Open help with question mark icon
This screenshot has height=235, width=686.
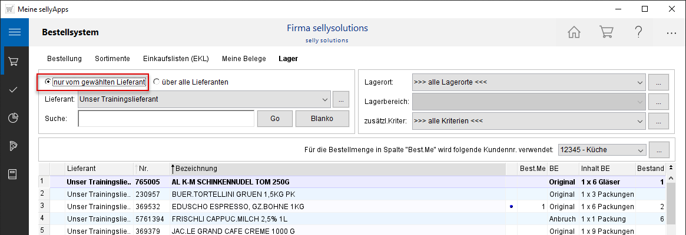tap(638, 32)
